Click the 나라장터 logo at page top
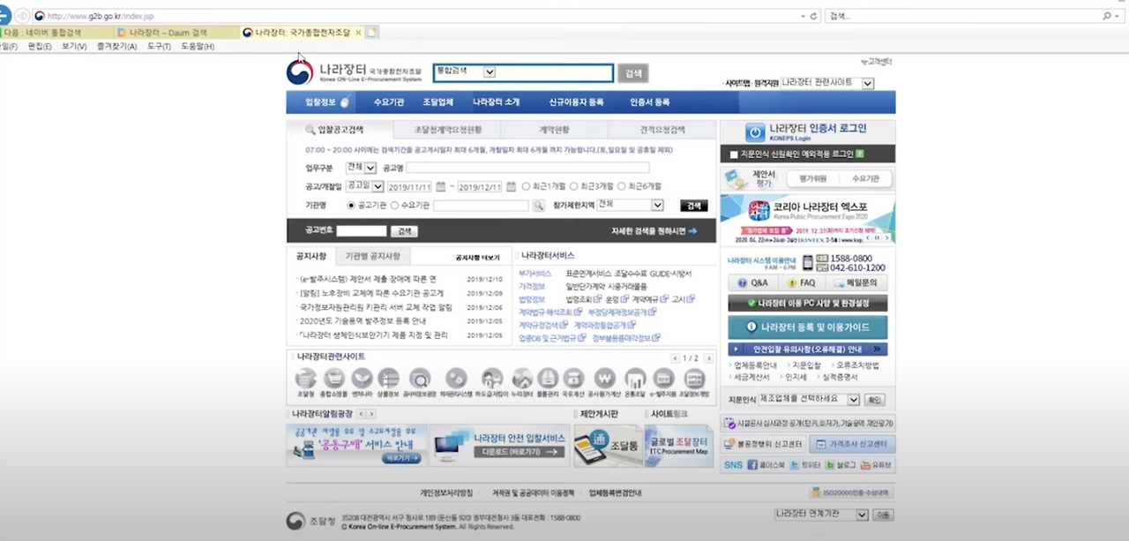 [353, 71]
